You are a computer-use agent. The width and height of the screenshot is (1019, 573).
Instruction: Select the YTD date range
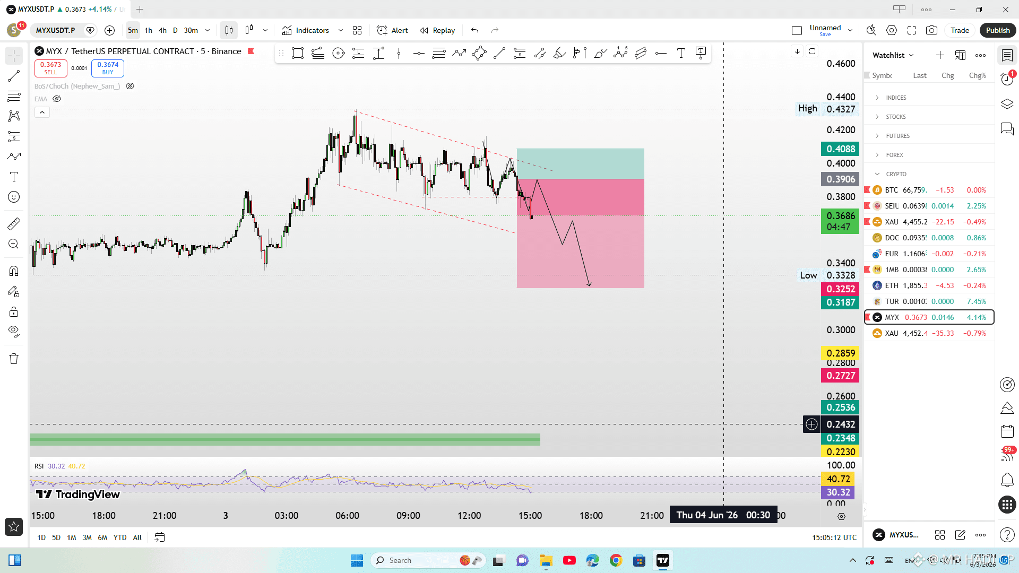pyautogui.click(x=120, y=537)
